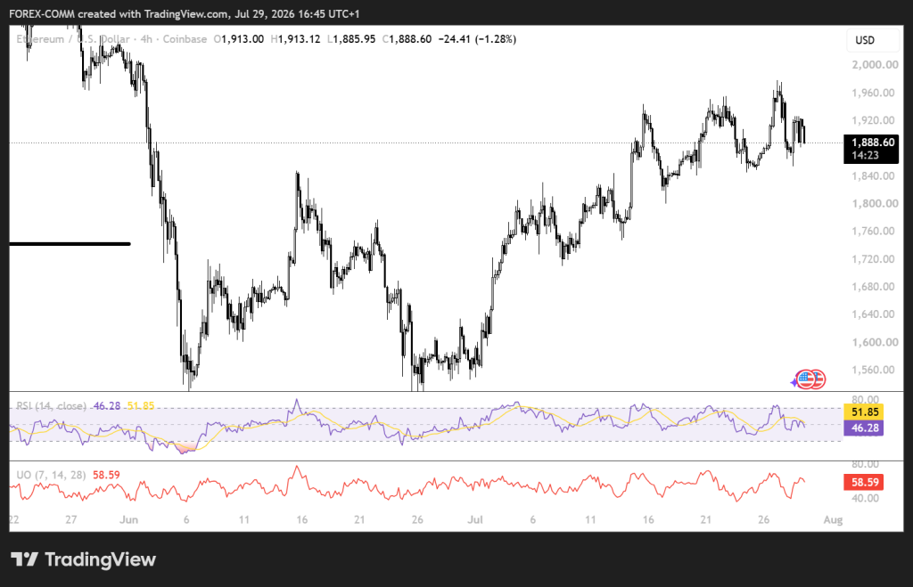Click the UO (7, 14, 28) indicator label
Viewport: 913px width, 587px height.
point(51,475)
